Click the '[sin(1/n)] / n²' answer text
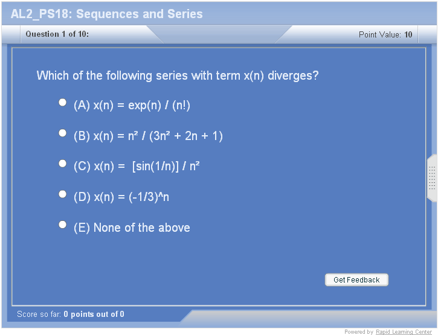 (166, 167)
